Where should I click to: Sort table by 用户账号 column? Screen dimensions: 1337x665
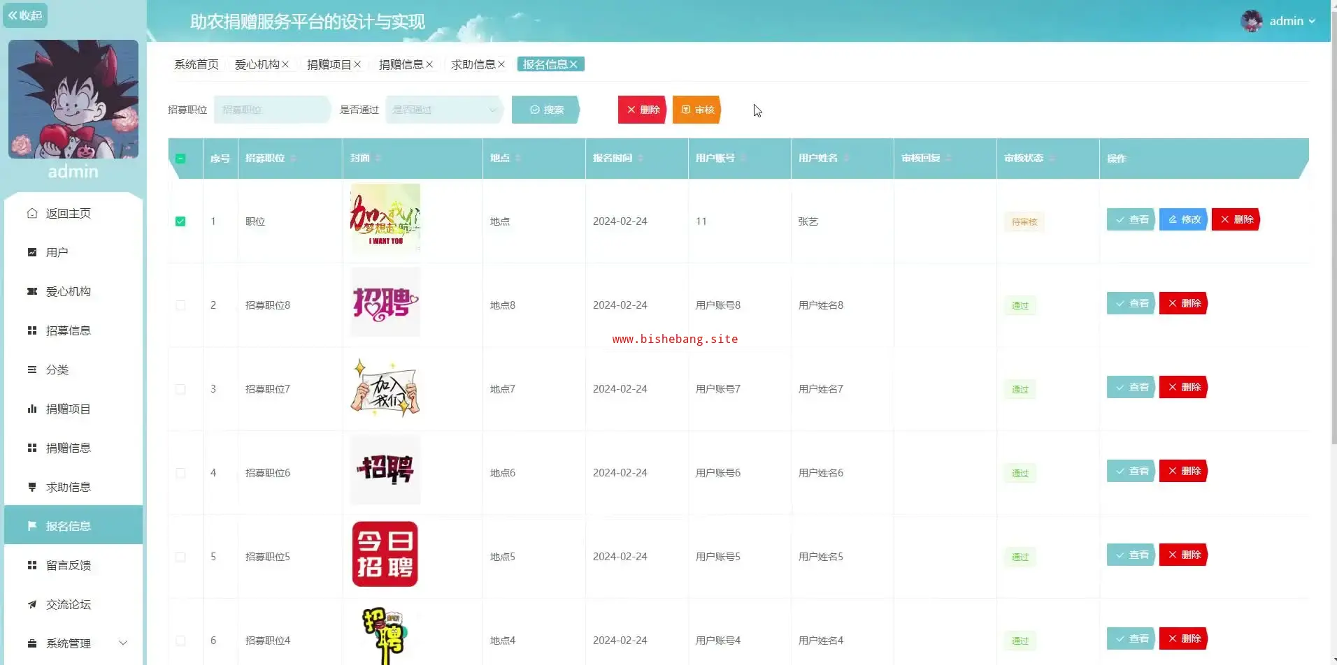[743, 159]
